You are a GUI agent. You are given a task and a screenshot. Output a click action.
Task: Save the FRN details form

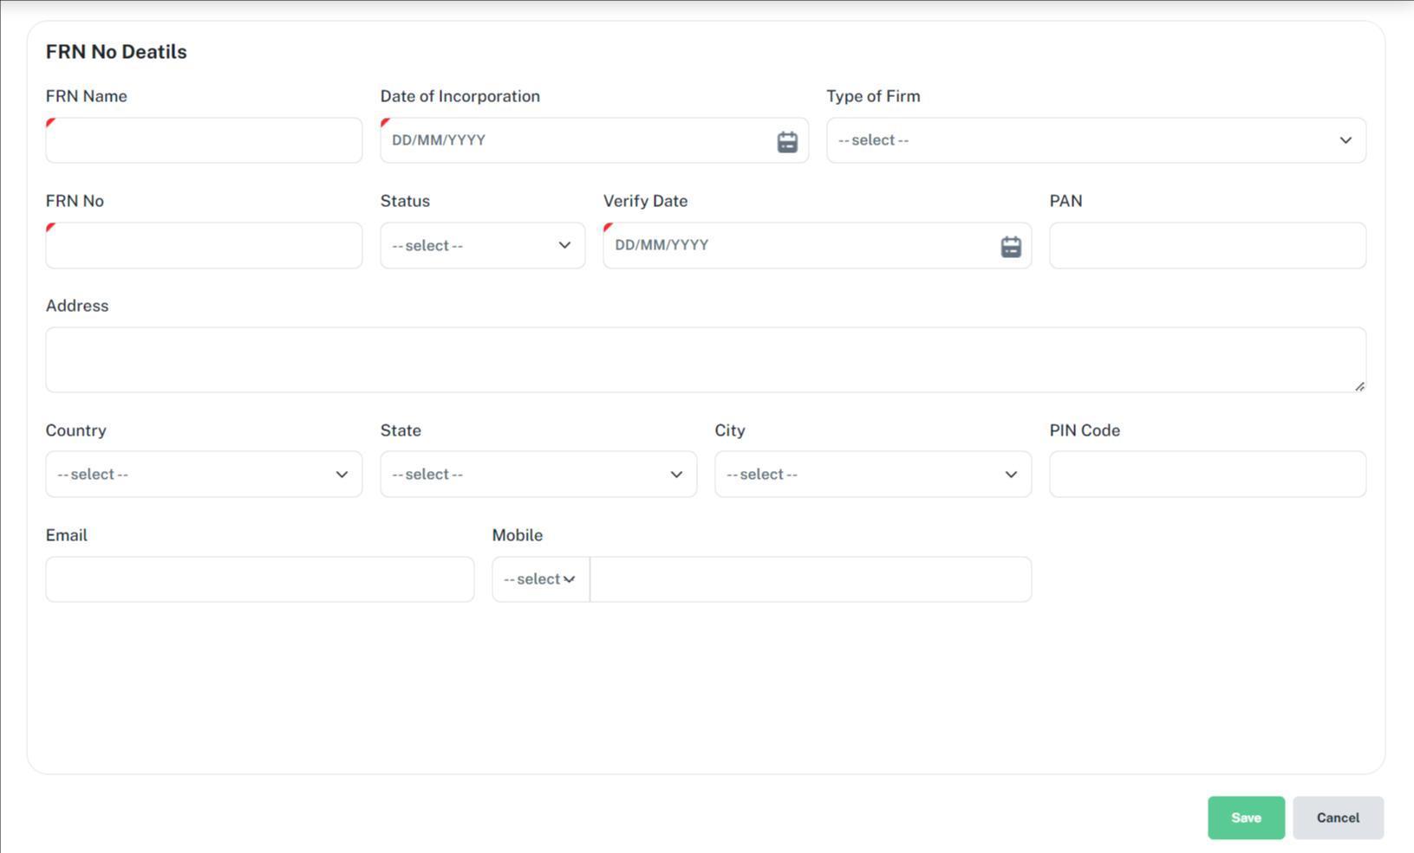(1246, 817)
